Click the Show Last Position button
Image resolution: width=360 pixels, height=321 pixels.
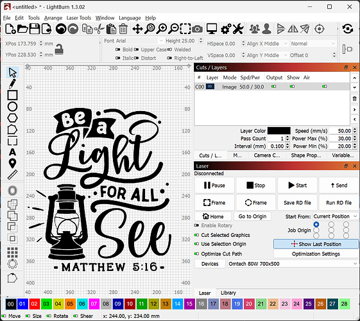316,244
